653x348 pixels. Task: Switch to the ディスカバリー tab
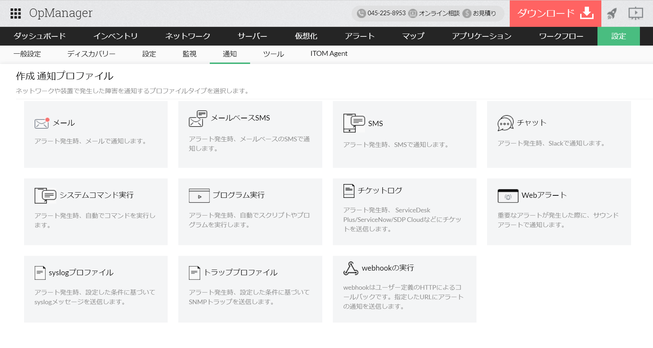pos(91,54)
